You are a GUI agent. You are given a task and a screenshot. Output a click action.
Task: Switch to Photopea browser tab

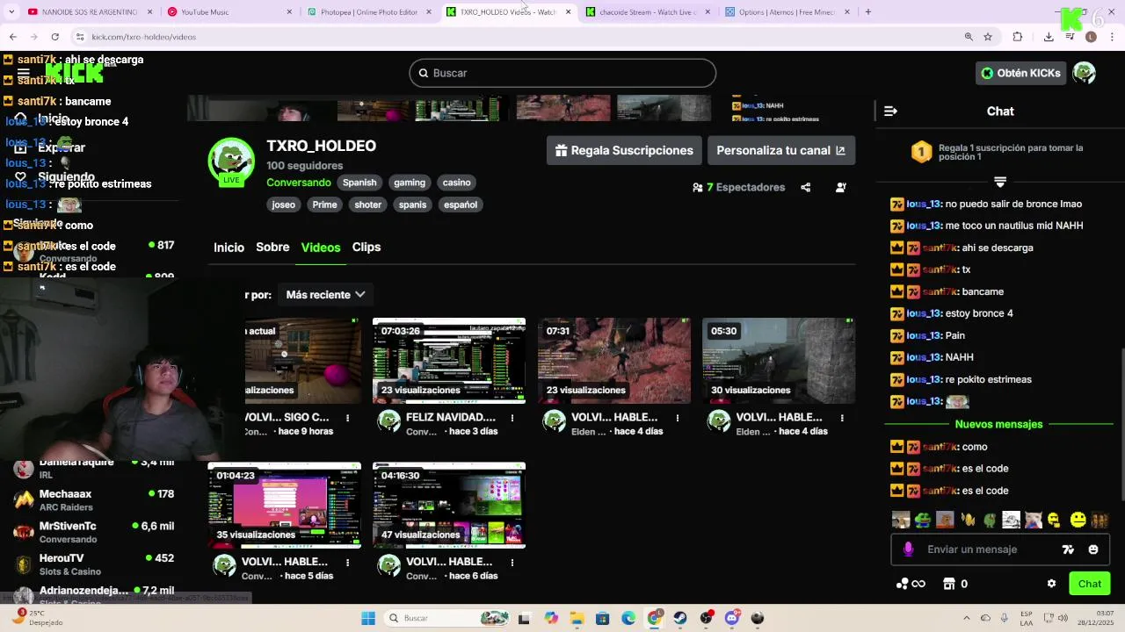click(369, 12)
